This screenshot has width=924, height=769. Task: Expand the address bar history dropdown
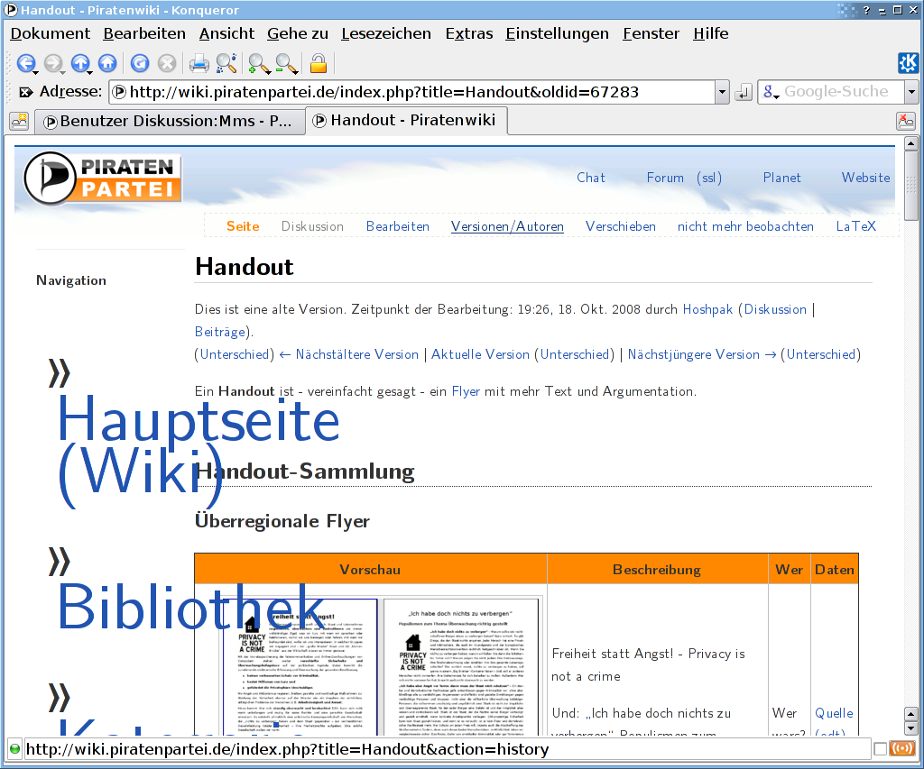coord(721,92)
